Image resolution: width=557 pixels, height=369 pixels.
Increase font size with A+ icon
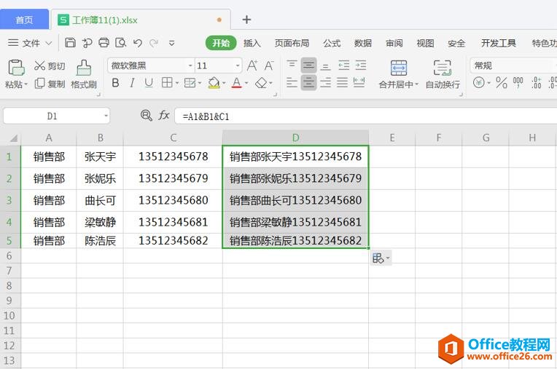tap(252, 66)
